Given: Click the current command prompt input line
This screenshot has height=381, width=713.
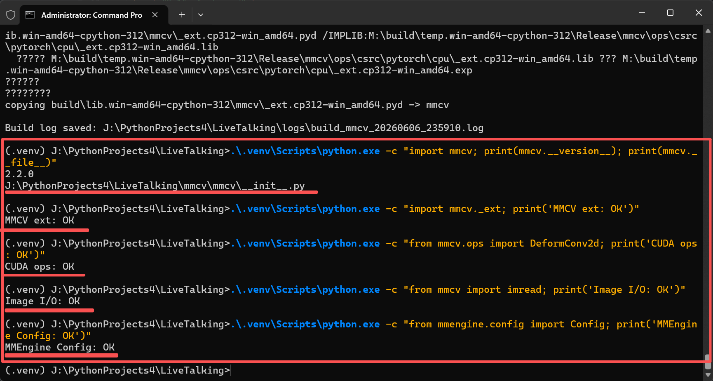Looking at the screenshot, I should click(x=117, y=370).
